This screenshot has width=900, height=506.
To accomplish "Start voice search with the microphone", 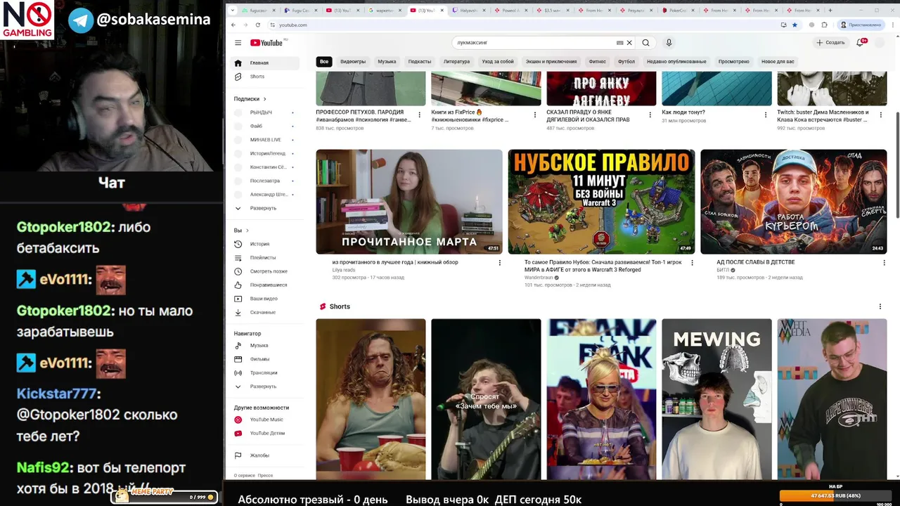I will [x=669, y=43].
